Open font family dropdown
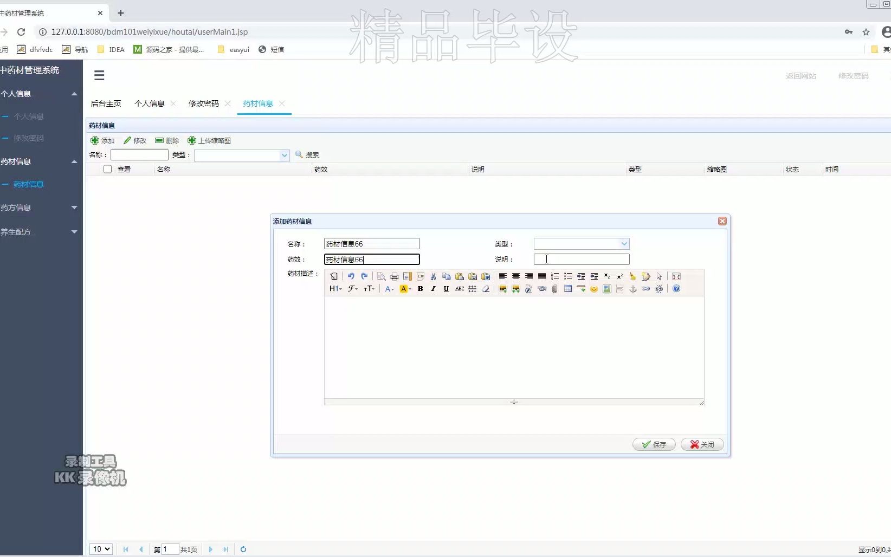 click(352, 289)
